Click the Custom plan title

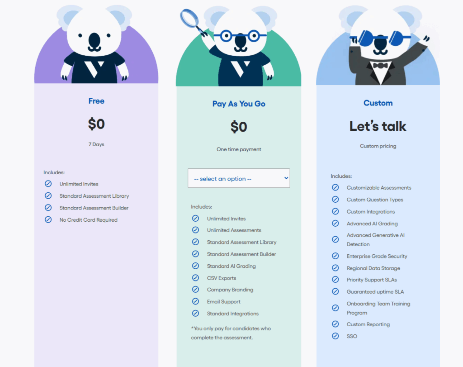378,103
